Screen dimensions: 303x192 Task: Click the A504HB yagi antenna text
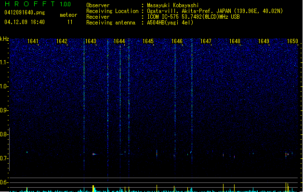[x=170, y=23]
